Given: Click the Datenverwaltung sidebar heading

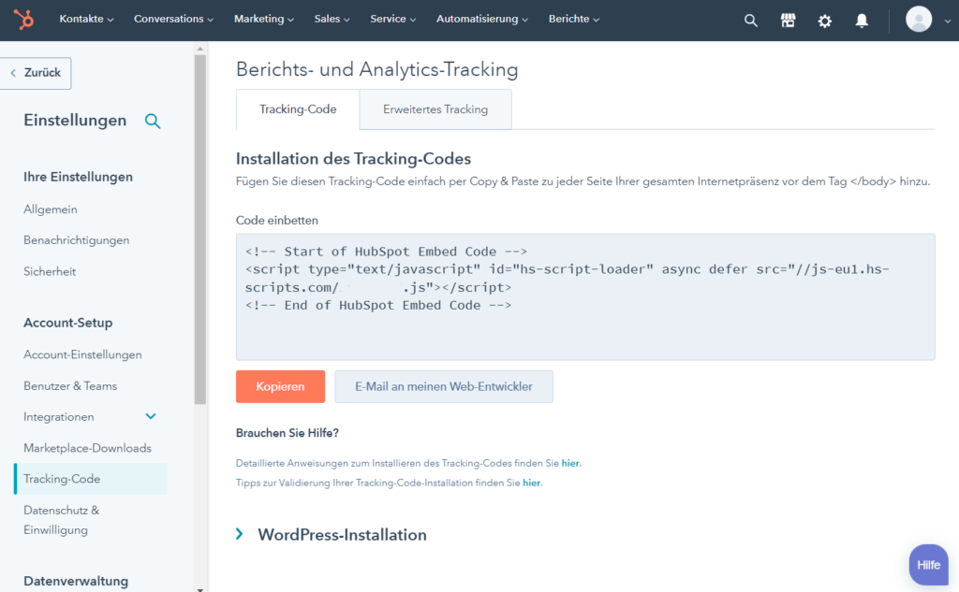Looking at the screenshot, I should coord(76,581).
